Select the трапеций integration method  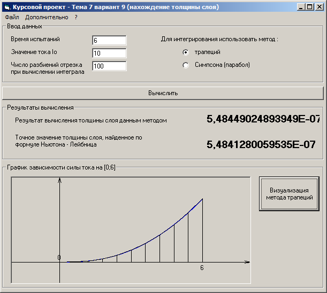(x=186, y=52)
